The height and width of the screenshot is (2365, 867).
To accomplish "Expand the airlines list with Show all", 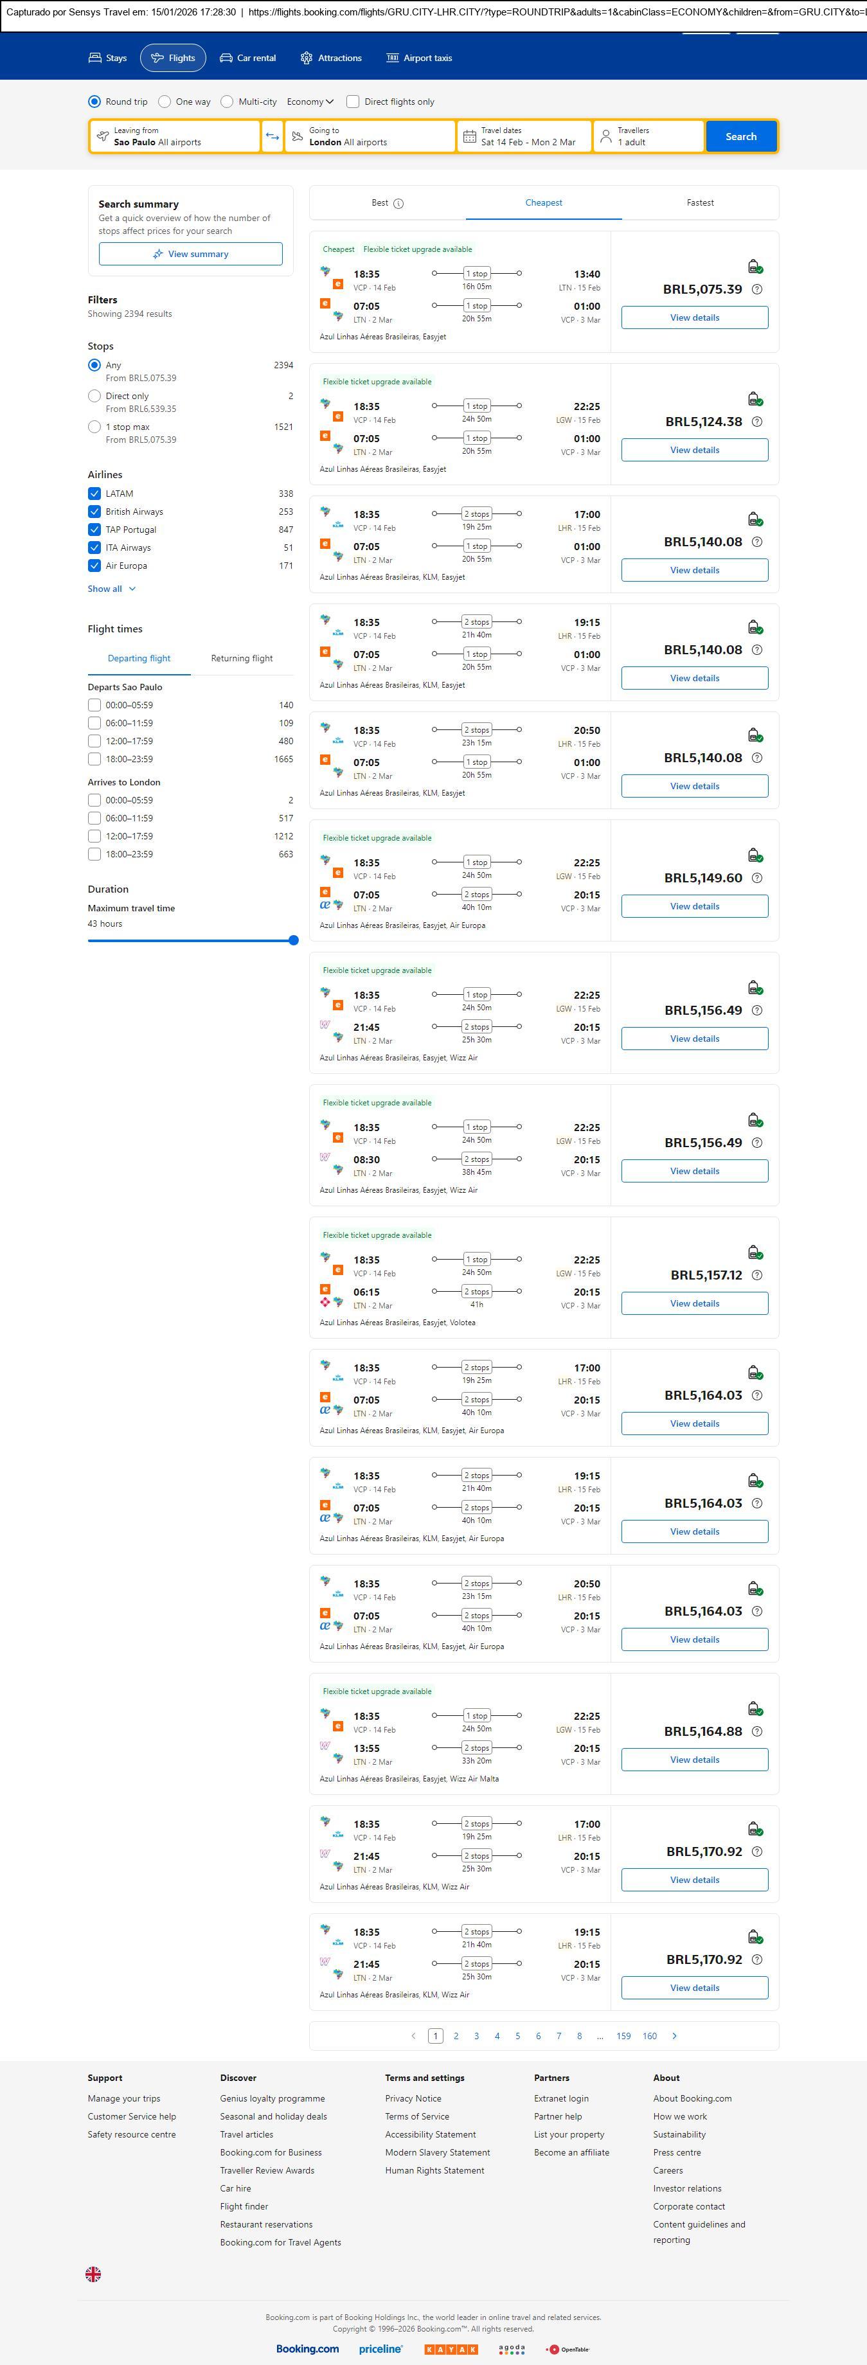I will [111, 589].
